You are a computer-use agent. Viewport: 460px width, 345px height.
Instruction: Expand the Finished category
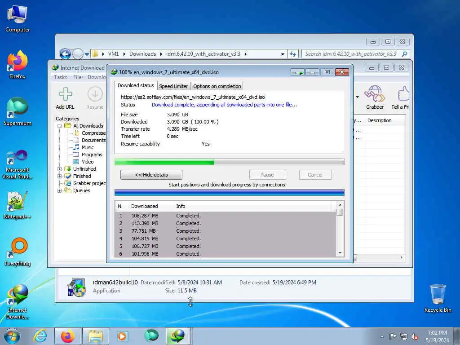click(60, 176)
